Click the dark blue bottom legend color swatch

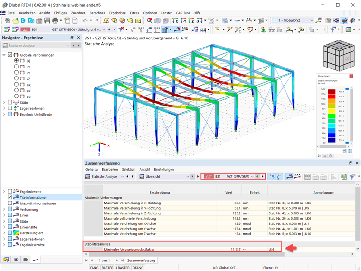click(x=332, y=140)
